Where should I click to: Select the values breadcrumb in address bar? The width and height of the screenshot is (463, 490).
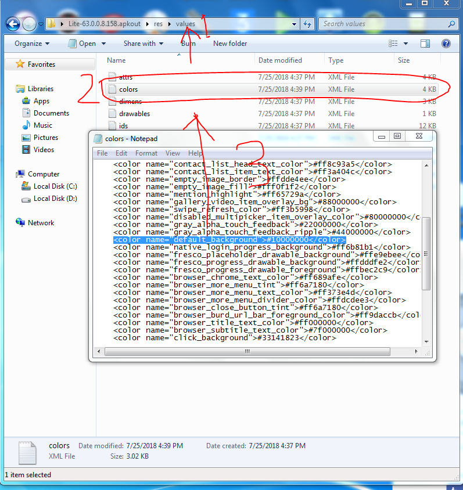click(x=185, y=24)
